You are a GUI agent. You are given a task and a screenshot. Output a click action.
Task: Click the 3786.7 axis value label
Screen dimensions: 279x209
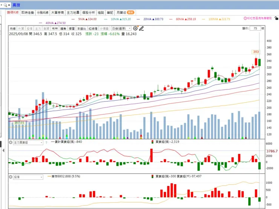click(272, 151)
